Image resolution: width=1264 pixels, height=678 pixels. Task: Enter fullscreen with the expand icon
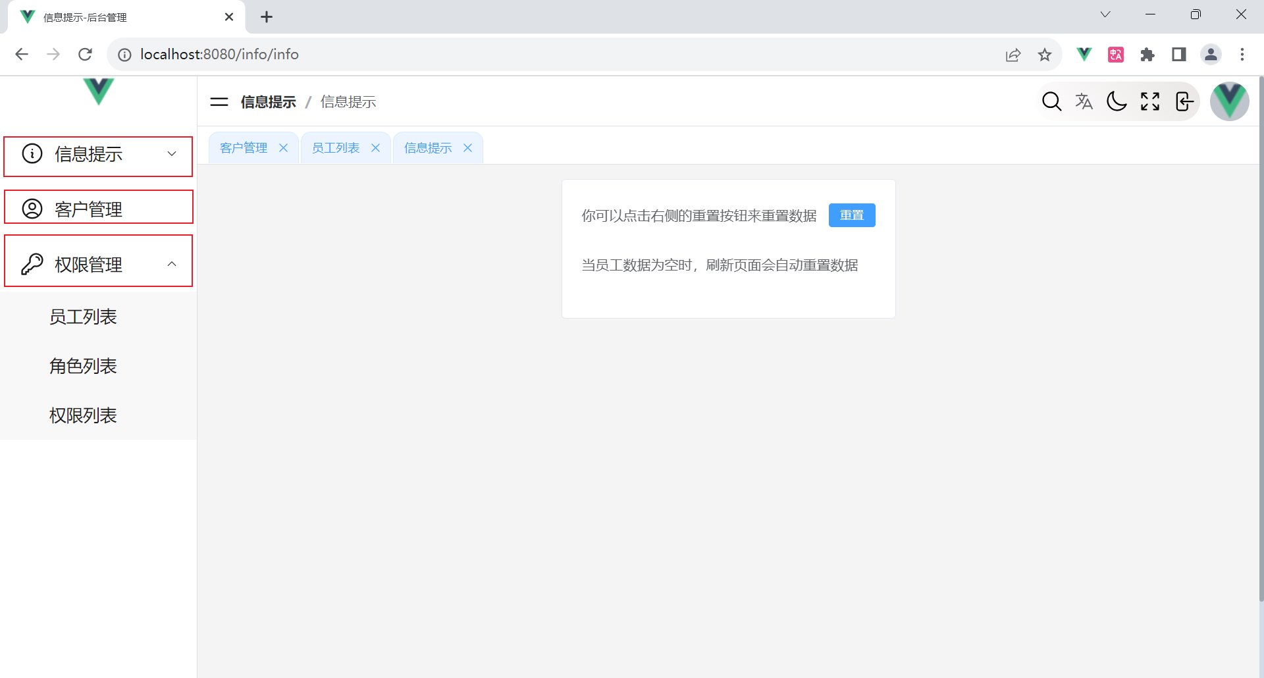point(1150,101)
